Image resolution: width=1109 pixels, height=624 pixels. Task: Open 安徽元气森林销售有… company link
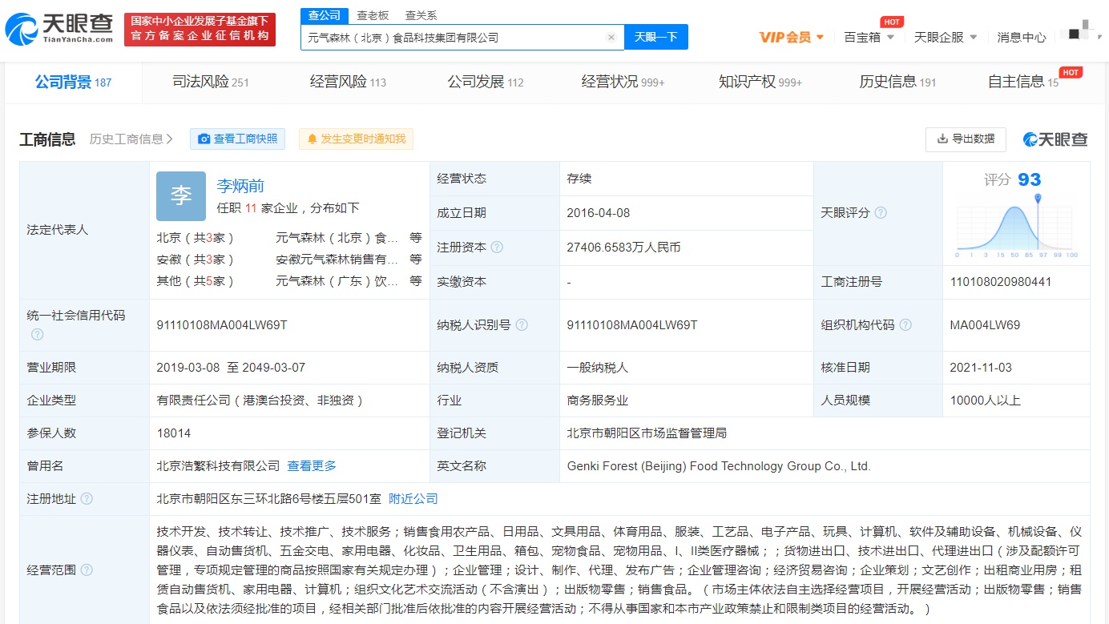[337, 260]
